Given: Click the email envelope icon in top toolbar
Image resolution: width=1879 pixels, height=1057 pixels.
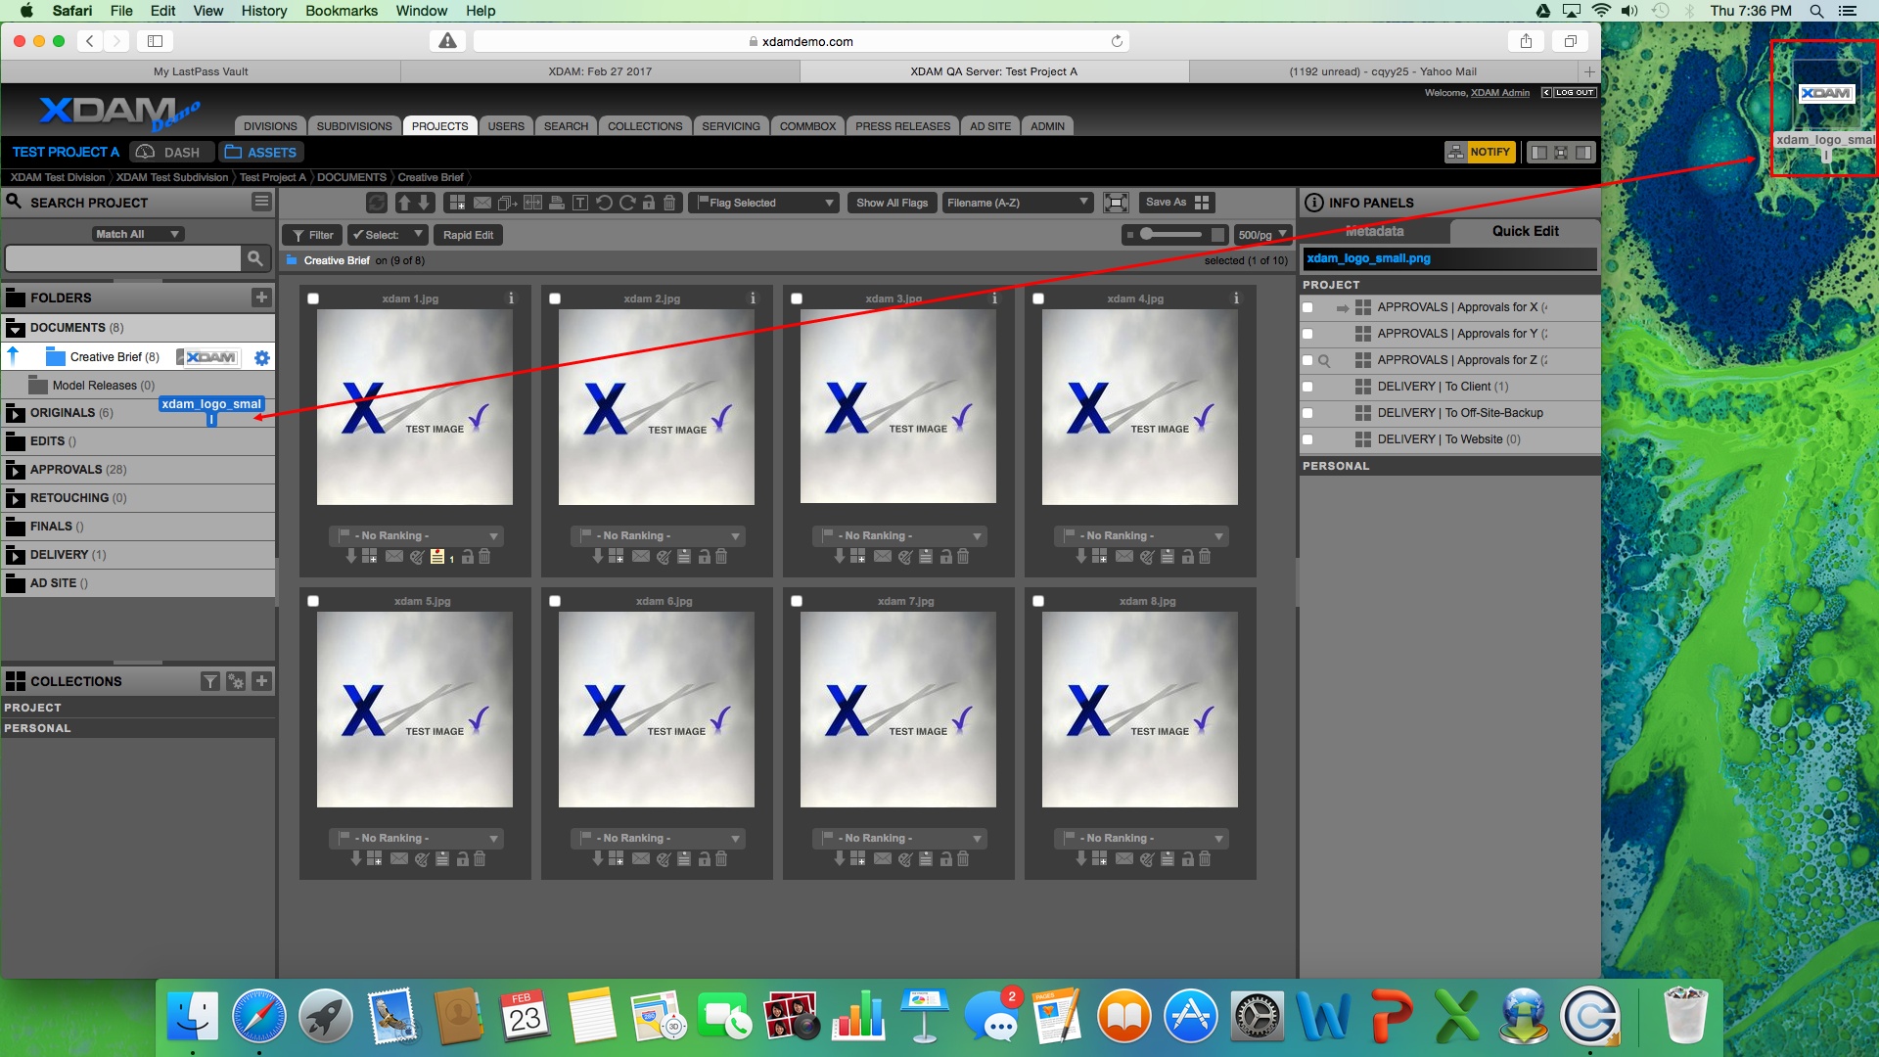Looking at the screenshot, I should pos(482,203).
